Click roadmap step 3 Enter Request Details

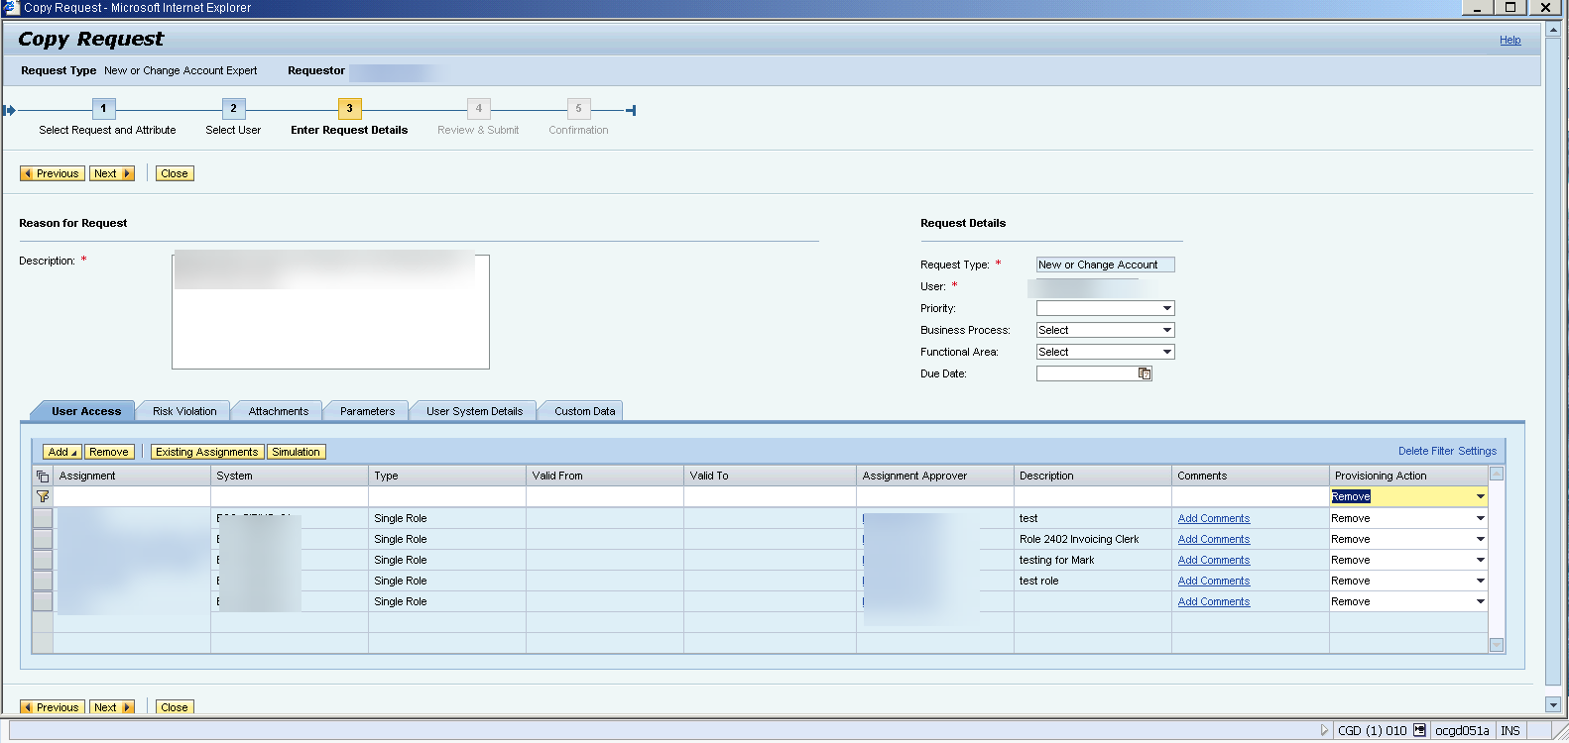coord(349,109)
